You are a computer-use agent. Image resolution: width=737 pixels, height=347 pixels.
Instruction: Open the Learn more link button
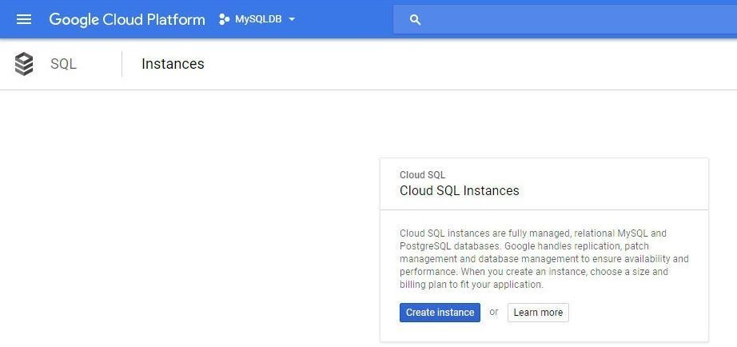(x=538, y=313)
